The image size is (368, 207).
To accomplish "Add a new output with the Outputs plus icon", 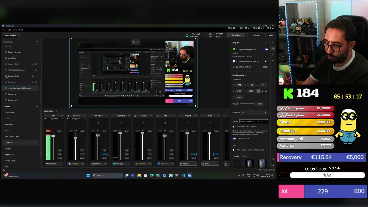I will 266,43.
